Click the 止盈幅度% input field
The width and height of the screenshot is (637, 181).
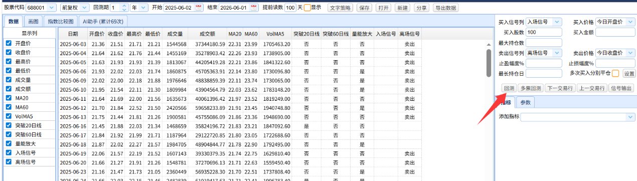point(544,63)
